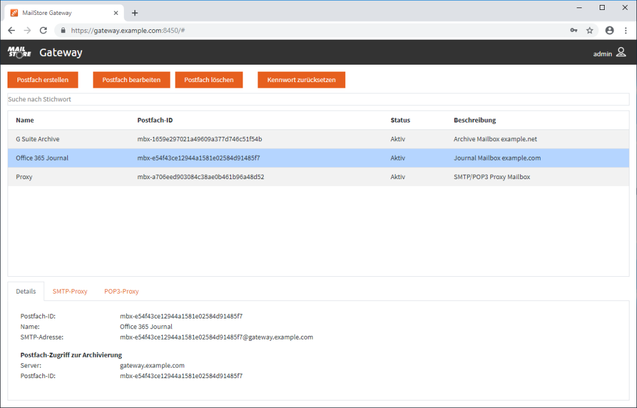Viewport: 637px width, 408px height.
Task: Click the browser bookmark star icon
Action: [590, 30]
